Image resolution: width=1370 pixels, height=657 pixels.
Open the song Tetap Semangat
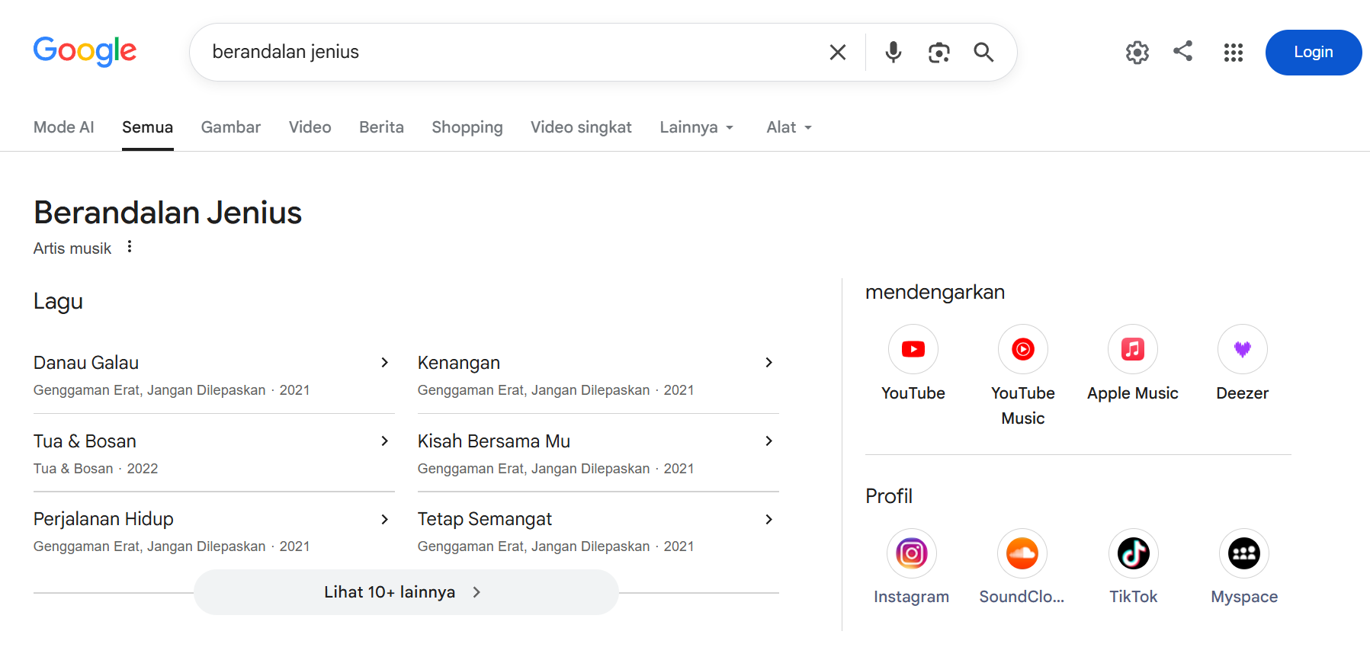pyautogui.click(x=485, y=519)
